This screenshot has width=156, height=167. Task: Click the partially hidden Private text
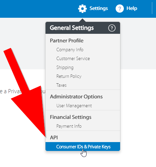[x=15, y=92]
